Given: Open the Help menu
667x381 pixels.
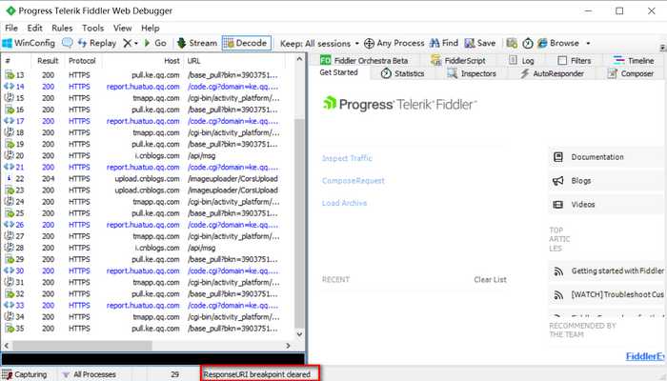Looking at the screenshot, I should pos(151,28).
